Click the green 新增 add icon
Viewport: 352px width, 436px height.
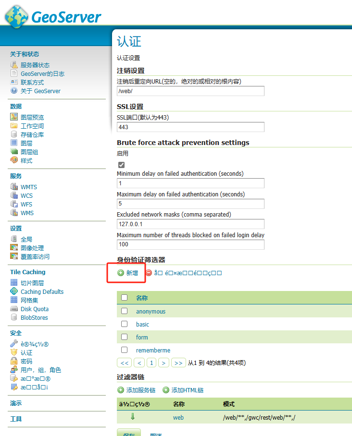[121, 273]
